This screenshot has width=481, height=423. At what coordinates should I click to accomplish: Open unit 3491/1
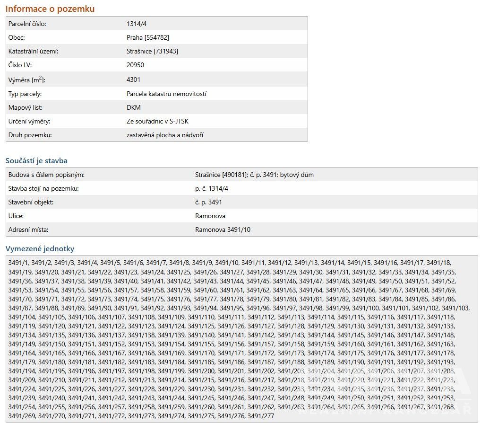click(18, 263)
